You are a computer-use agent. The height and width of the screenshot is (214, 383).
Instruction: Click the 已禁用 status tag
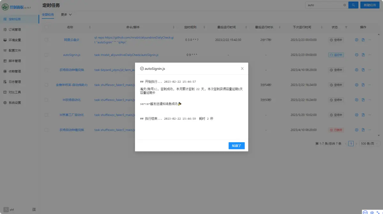[x=336, y=130]
